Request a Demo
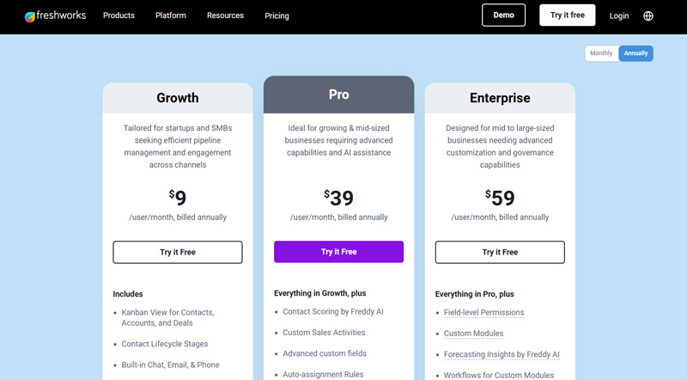 504,15
